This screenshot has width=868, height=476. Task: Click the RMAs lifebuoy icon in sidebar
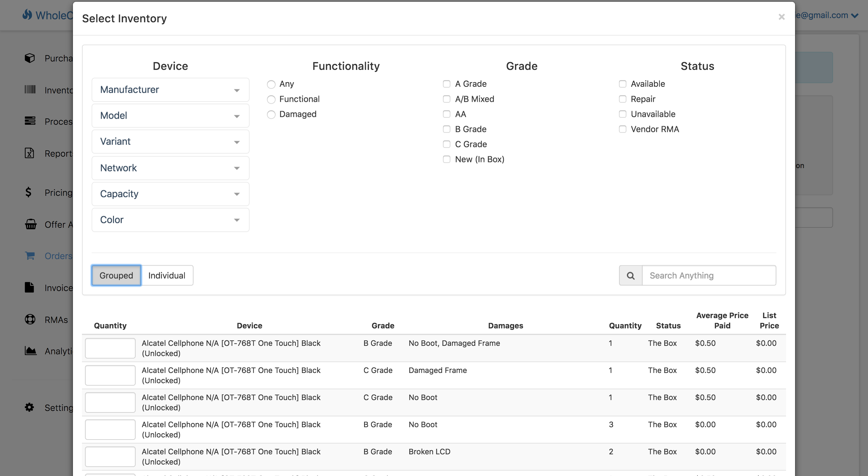[30, 319]
